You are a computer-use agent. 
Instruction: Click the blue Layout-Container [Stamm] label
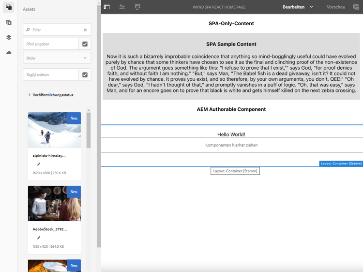tap(341, 164)
